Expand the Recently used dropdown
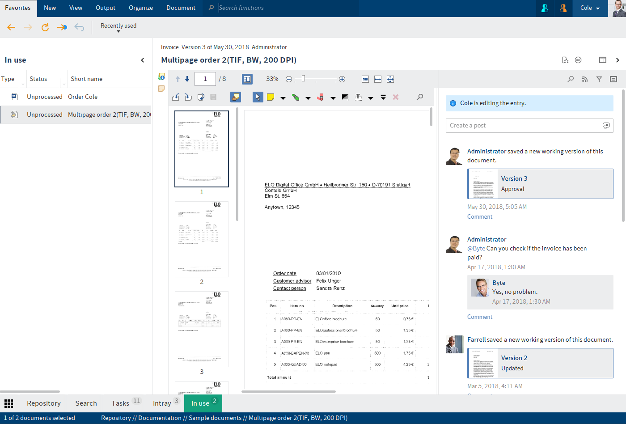626x424 pixels. 118,27
